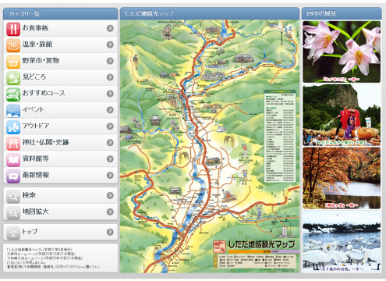Click the おすすめコース route icon
386x281 pixels.
[13, 94]
